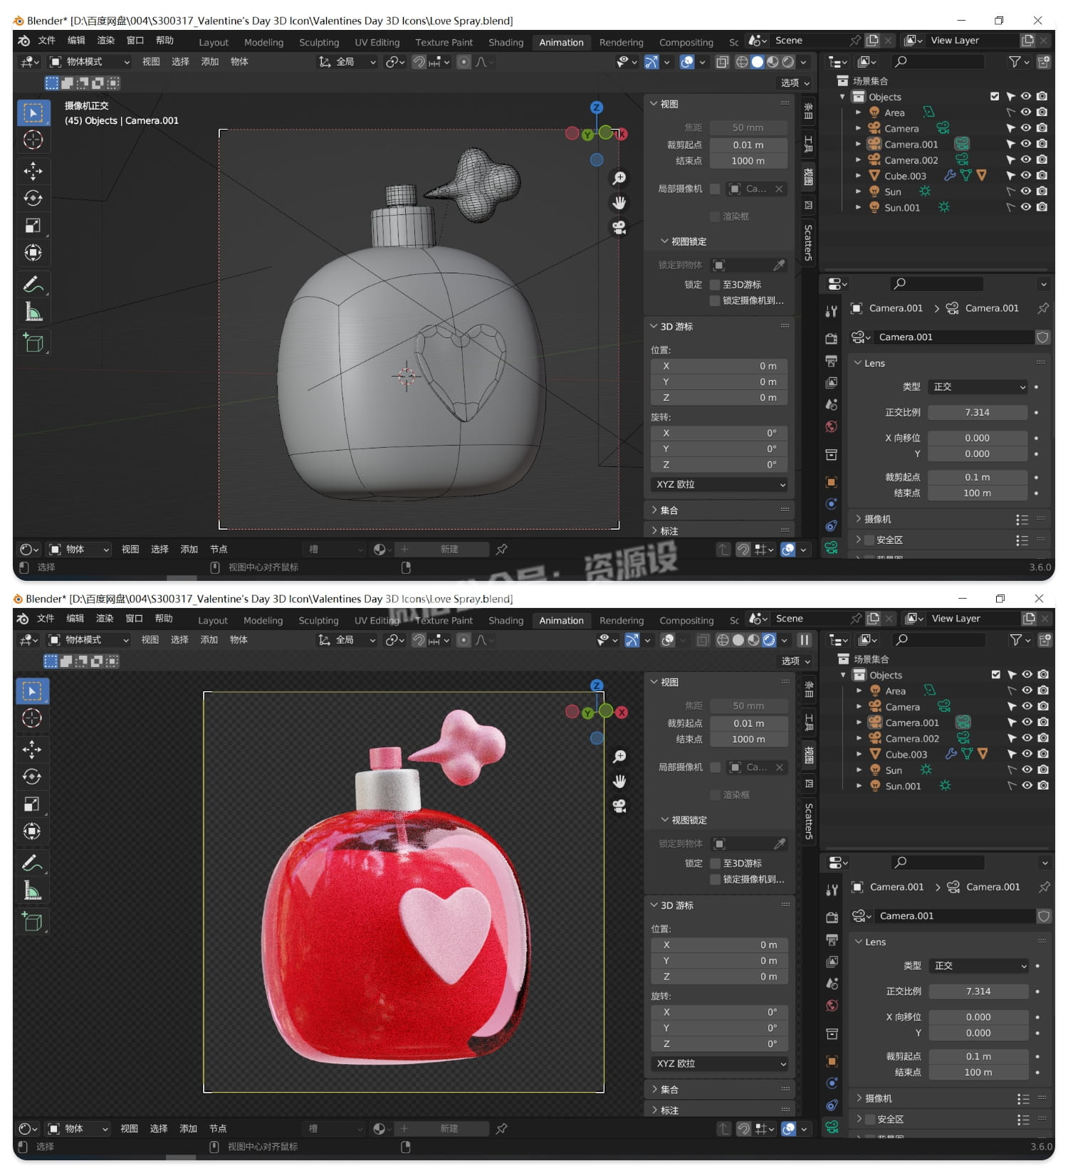Enable 安全区 checkbox in upper properties panel
The width and height of the screenshot is (1068, 1166).
tap(869, 540)
